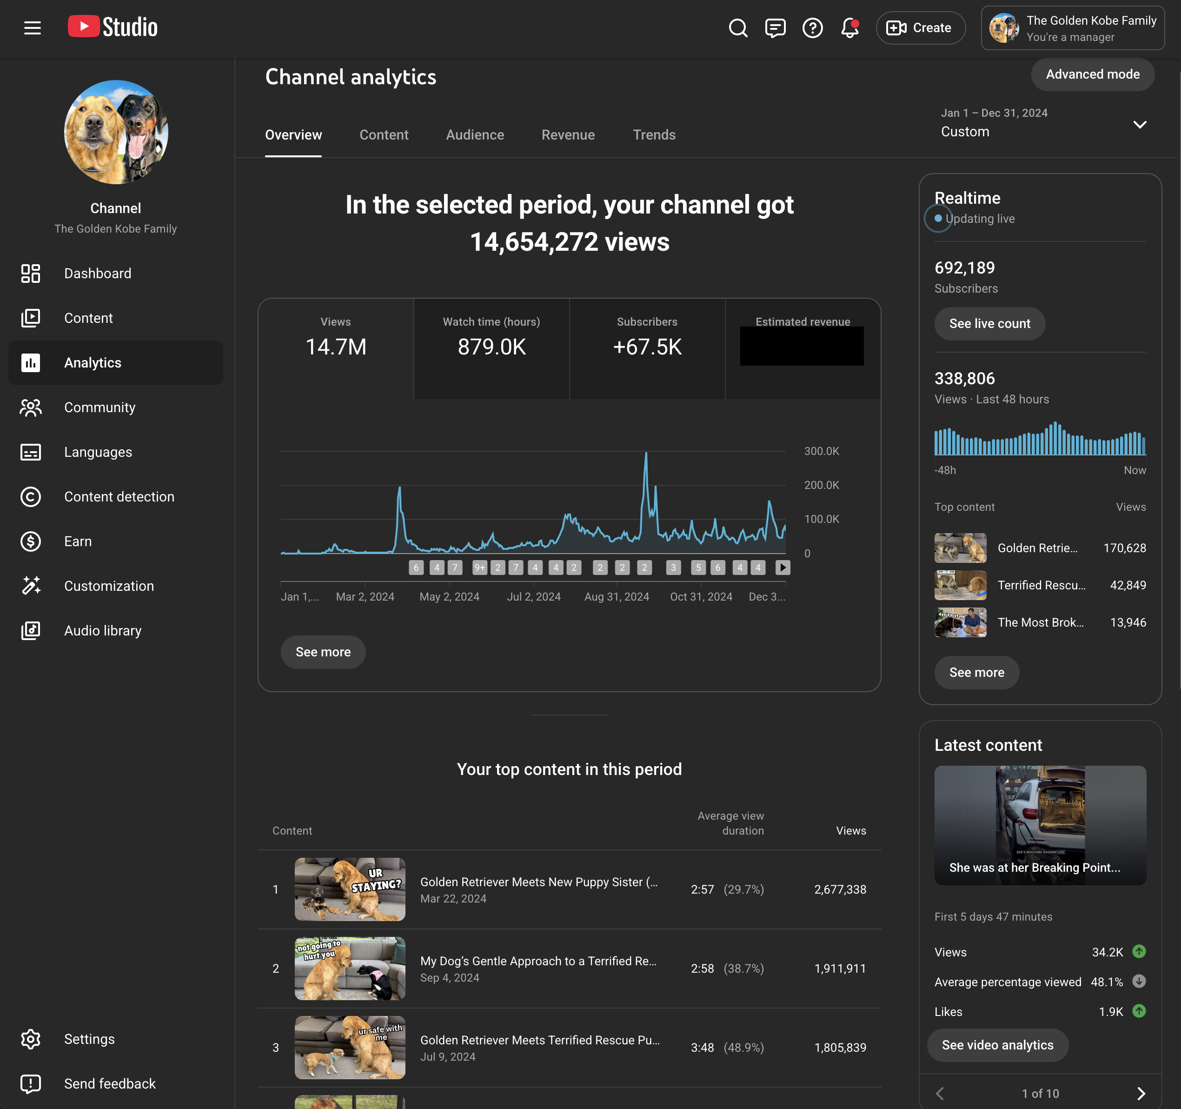The image size is (1181, 1109).
Task: Switch to the Revenue tab
Action: (568, 135)
